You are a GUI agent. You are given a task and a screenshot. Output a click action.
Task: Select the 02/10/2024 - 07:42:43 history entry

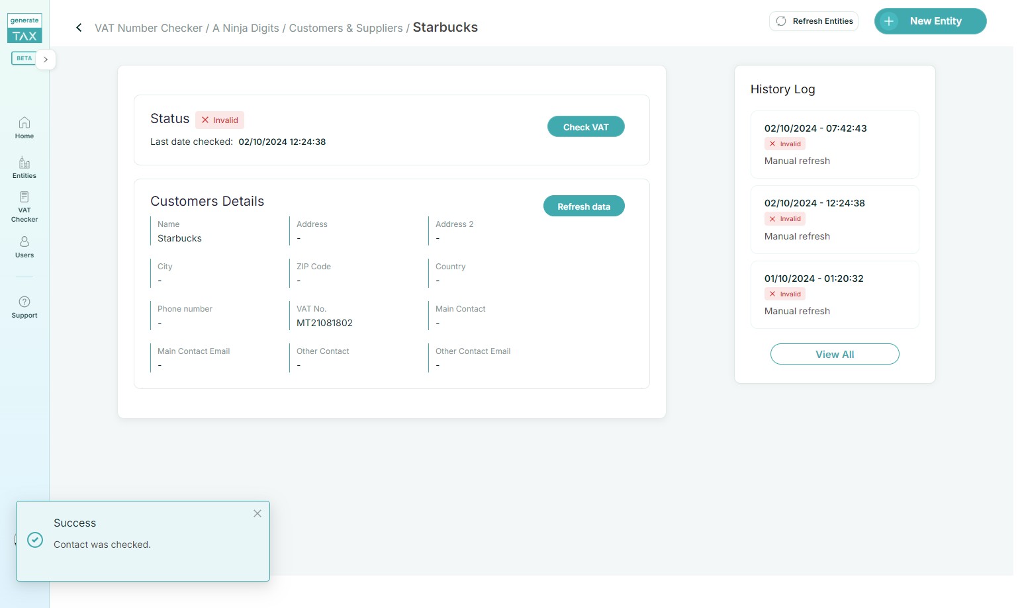pyautogui.click(x=835, y=144)
